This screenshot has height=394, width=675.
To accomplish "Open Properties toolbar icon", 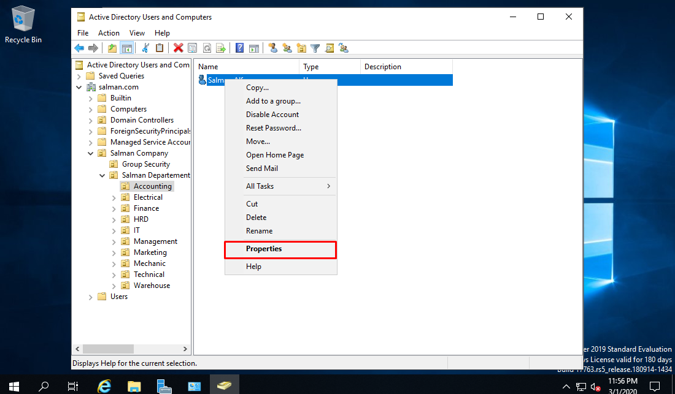I will (193, 48).
